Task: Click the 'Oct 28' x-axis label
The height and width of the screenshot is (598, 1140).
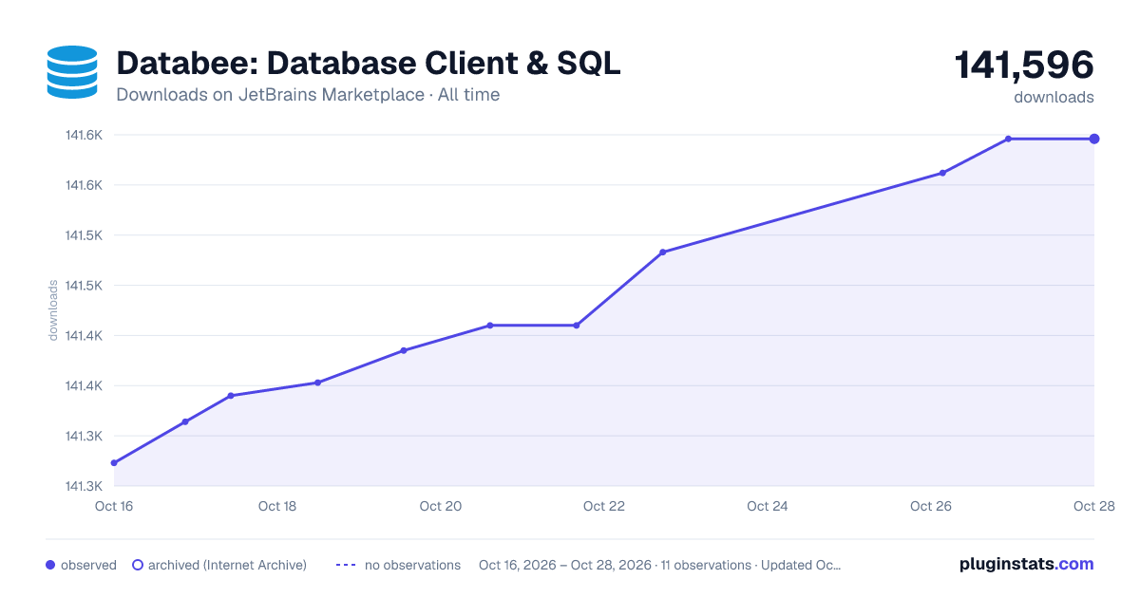Action: (1092, 506)
